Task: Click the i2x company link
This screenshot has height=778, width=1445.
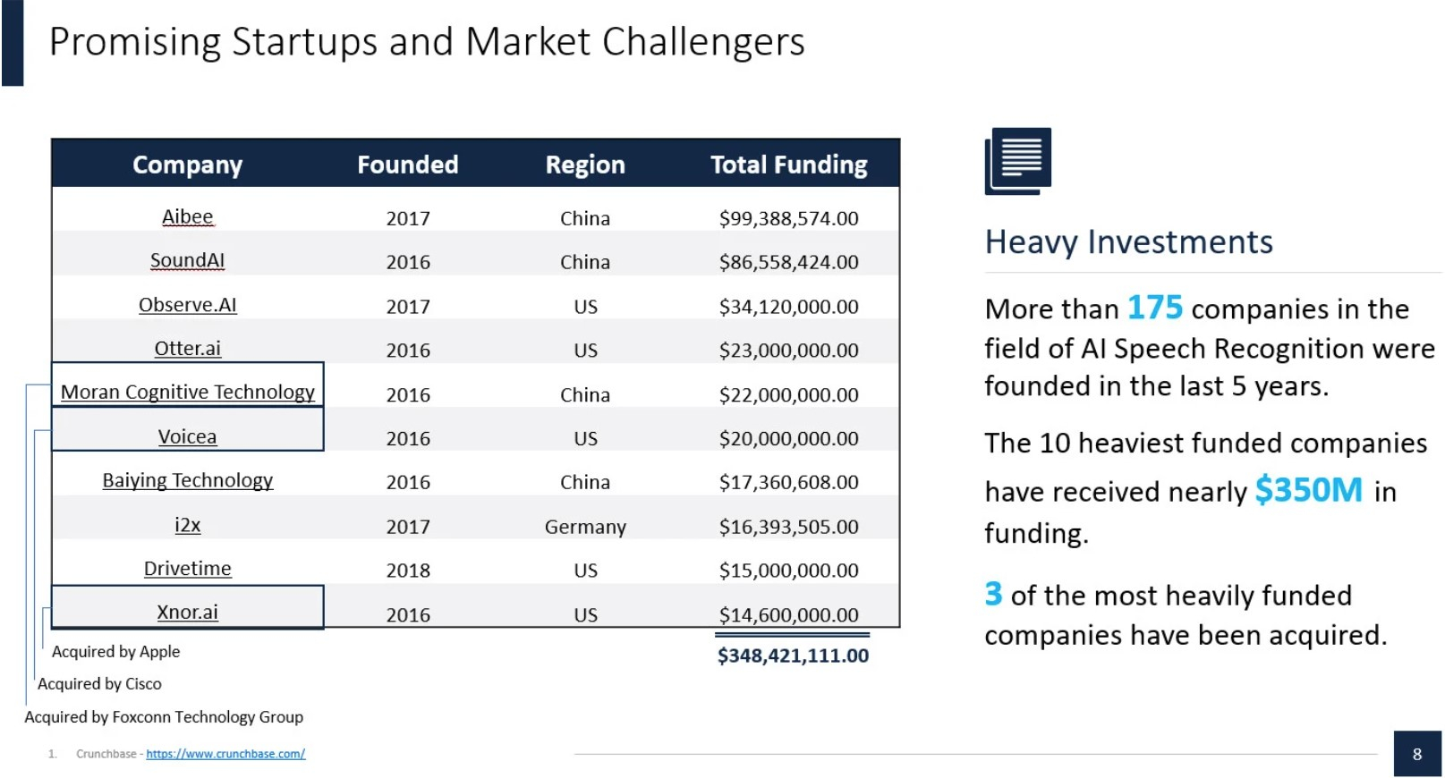Action: (x=188, y=525)
